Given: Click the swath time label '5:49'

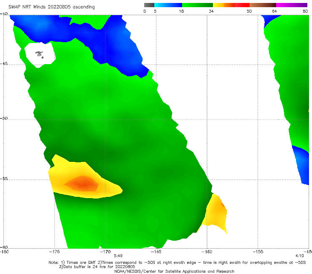Looking at the screenshot, I should tap(118, 256).
